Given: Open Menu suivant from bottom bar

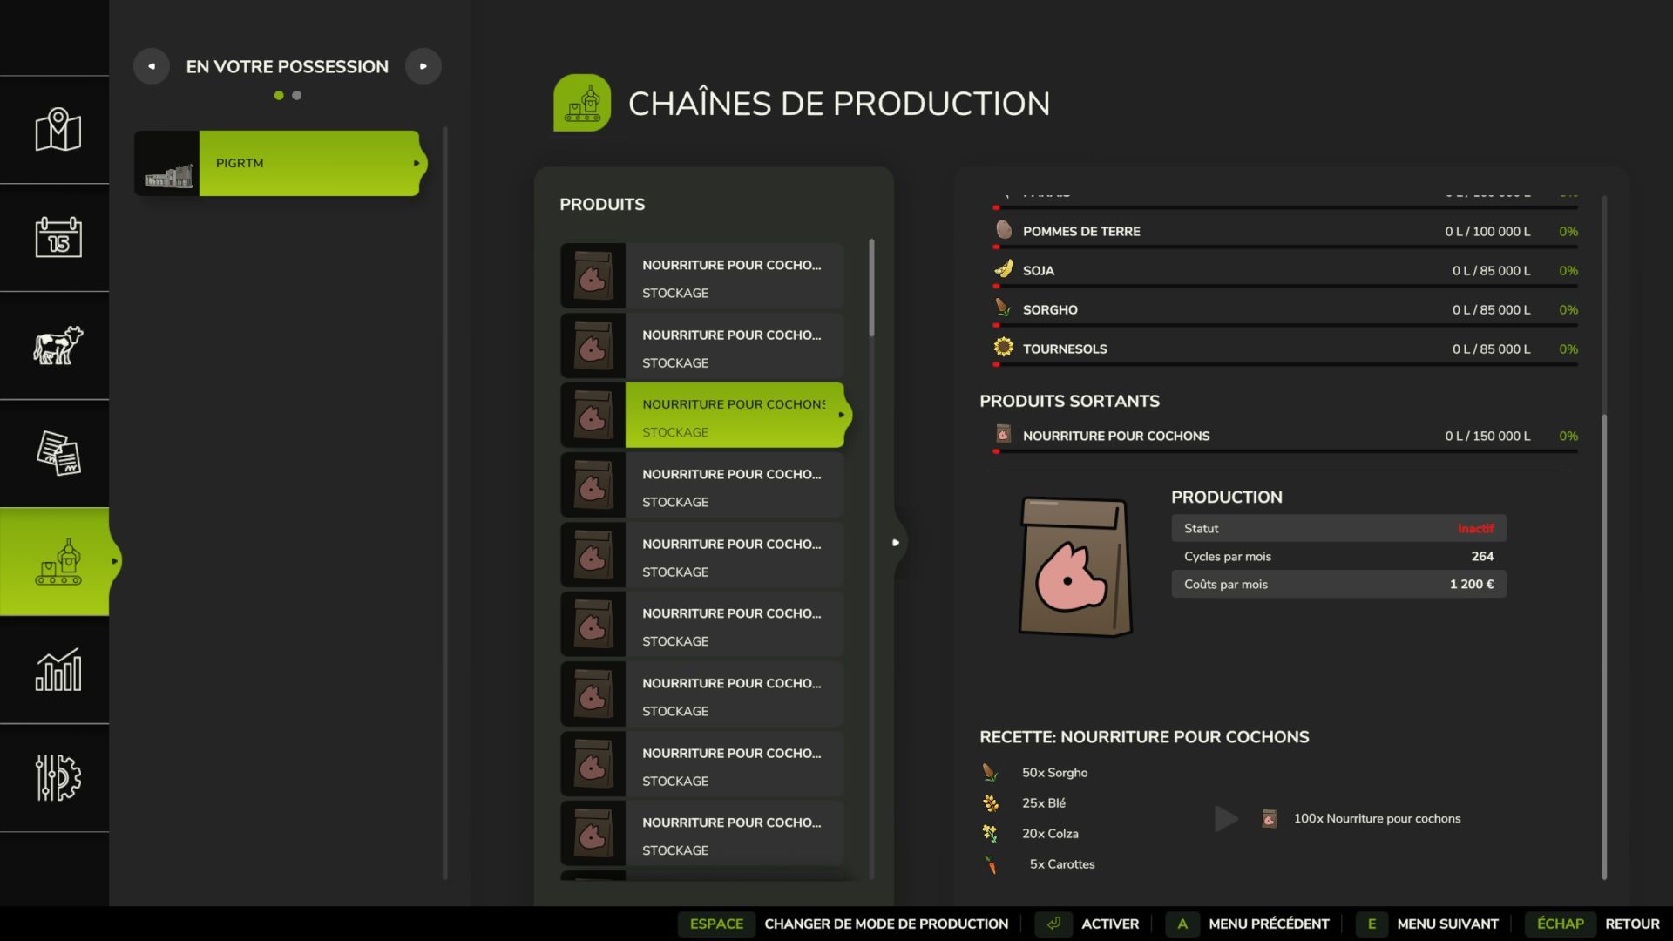Looking at the screenshot, I should [1446, 924].
